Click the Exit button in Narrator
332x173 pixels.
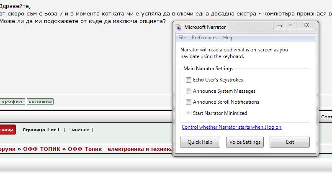290,142
